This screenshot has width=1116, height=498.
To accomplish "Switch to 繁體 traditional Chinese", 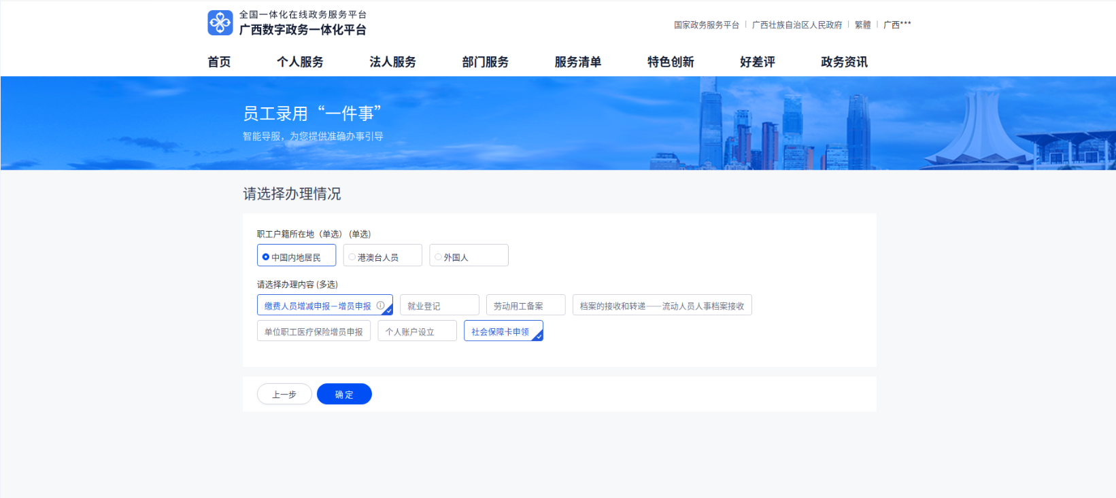I will tap(862, 25).
